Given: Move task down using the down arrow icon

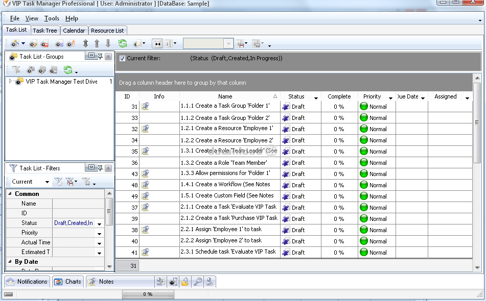Looking at the screenshot, I should tap(107, 43).
